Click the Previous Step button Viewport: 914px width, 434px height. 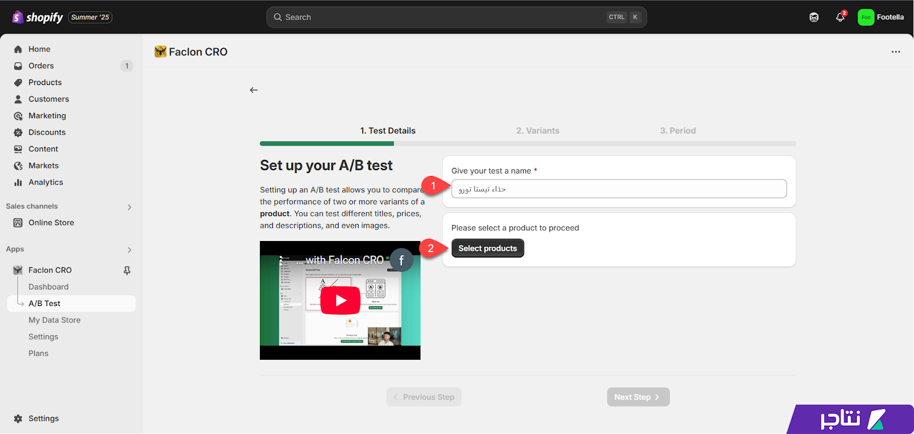[424, 397]
